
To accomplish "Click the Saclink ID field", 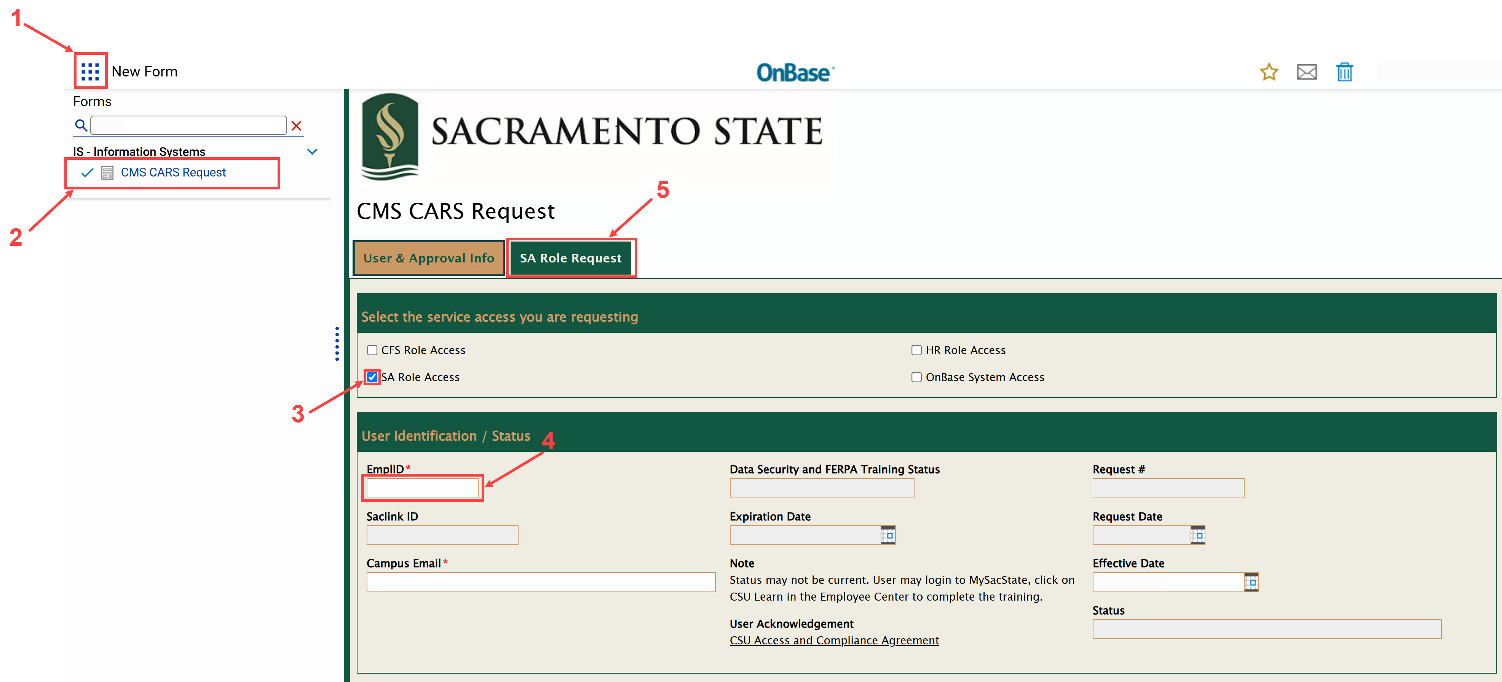I will [442, 535].
